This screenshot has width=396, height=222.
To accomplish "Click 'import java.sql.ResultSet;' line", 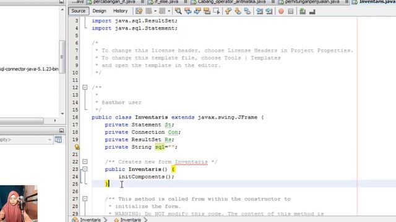I will pos(135,21).
